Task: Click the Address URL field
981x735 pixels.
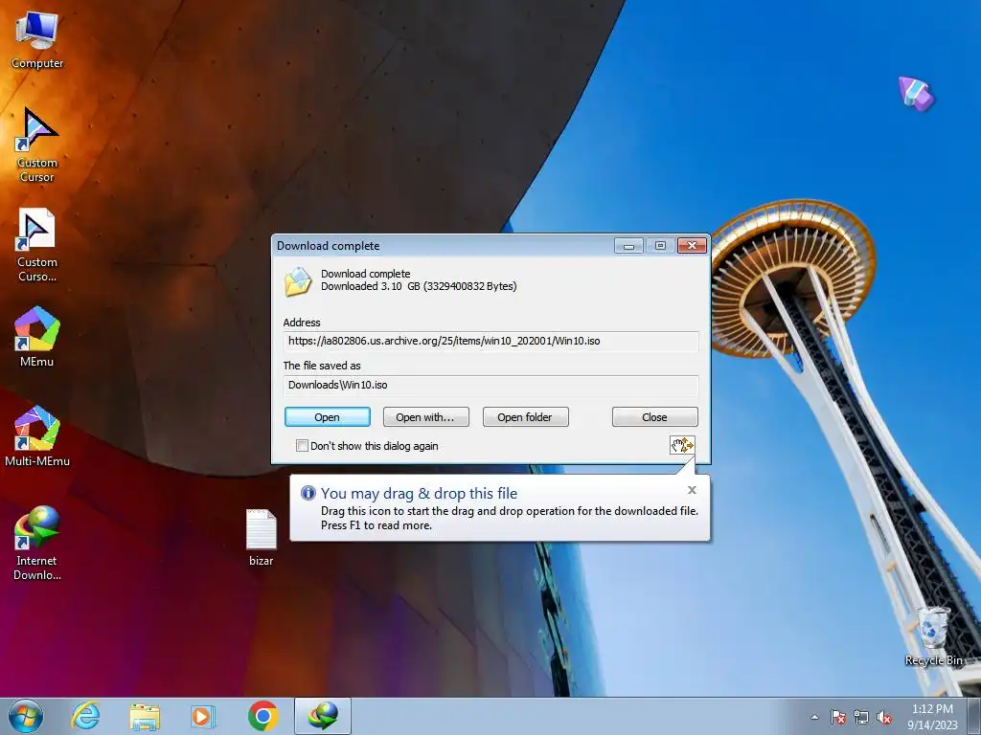Action: 490,342
